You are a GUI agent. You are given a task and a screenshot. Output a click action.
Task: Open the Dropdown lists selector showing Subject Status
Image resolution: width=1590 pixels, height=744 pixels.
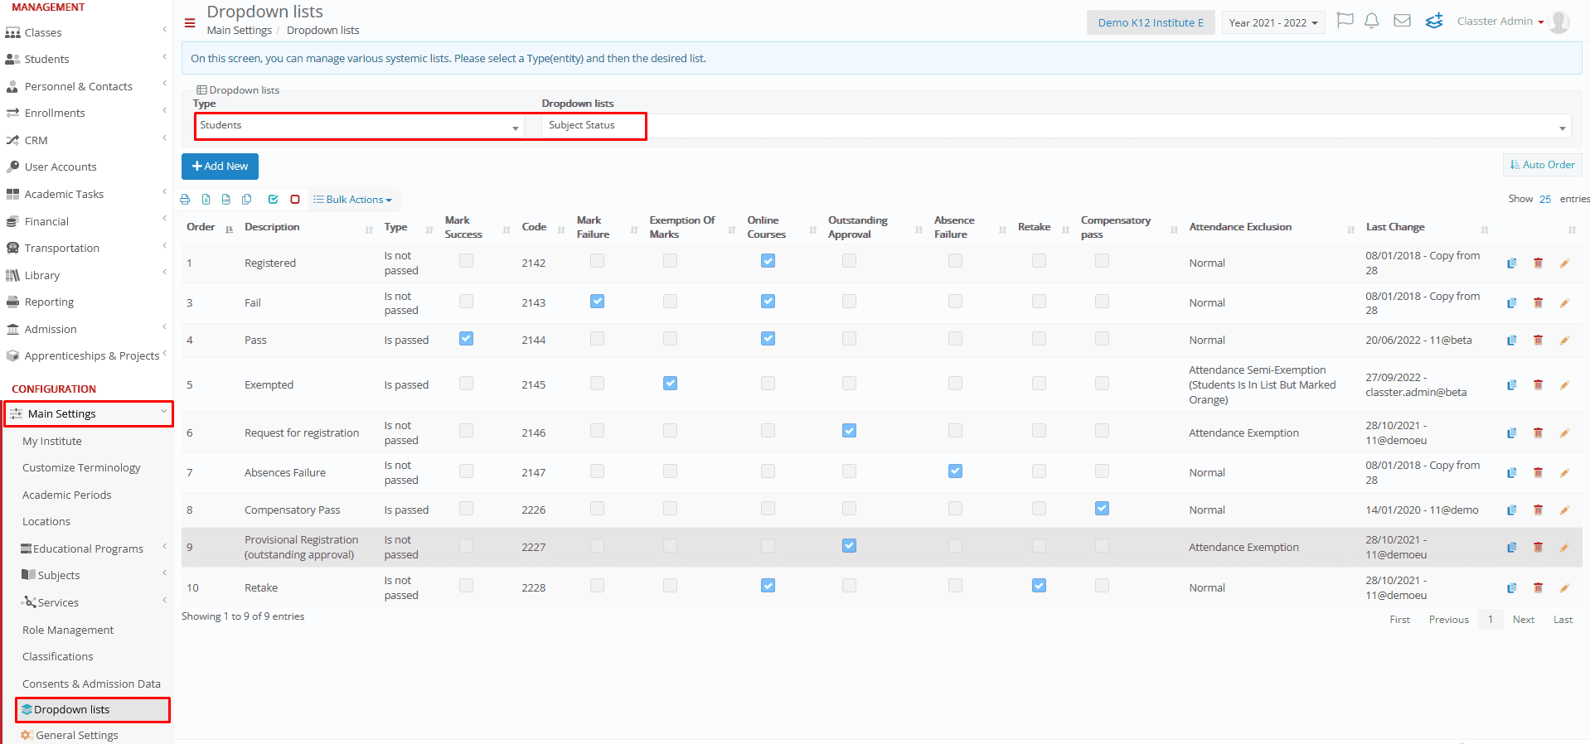1057,126
